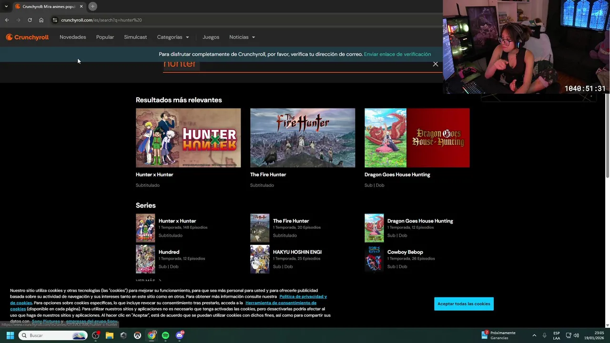
Task: Open the Próximamente Ganancias widget
Action: pos(498,335)
